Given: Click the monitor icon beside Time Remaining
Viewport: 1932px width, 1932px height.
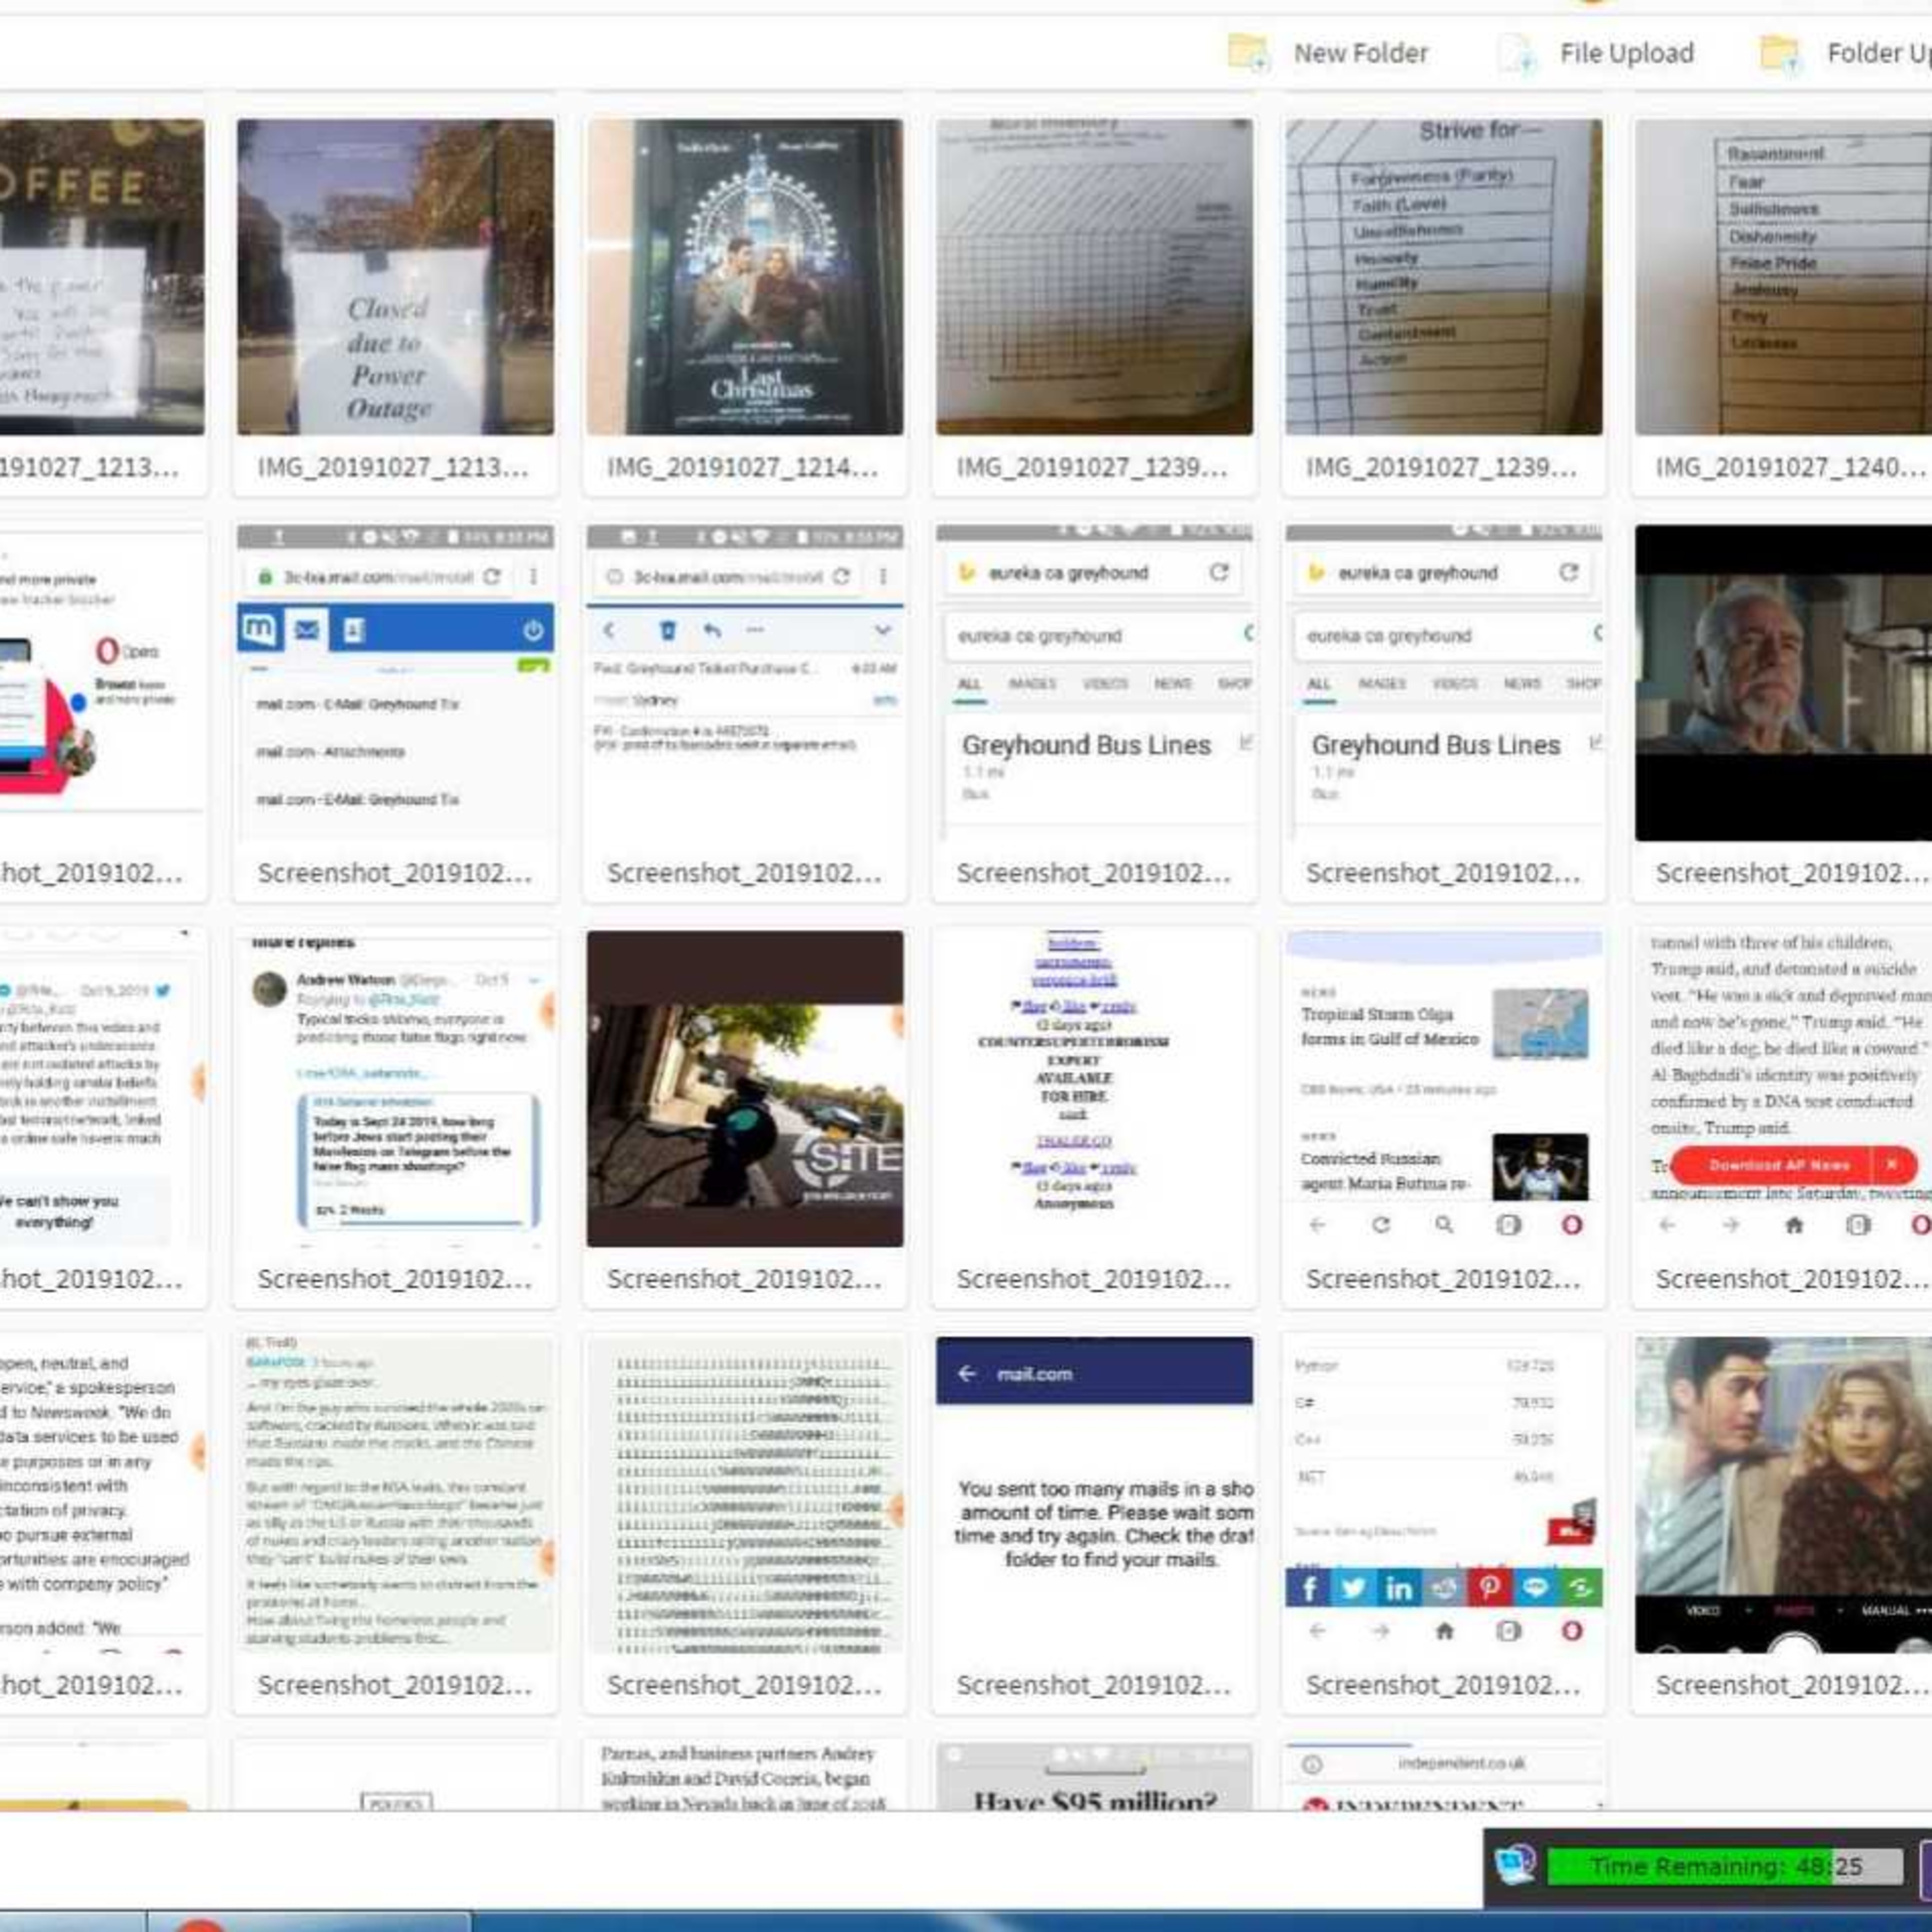Looking at the screenshot, I should [x=1515, y=1866].
